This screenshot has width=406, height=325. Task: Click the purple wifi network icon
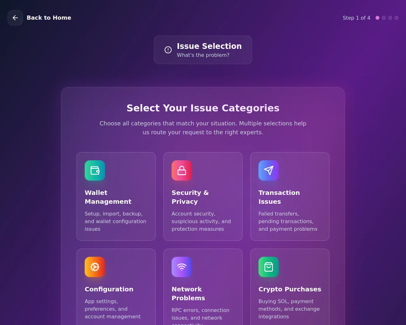click(x=182, y=267)
